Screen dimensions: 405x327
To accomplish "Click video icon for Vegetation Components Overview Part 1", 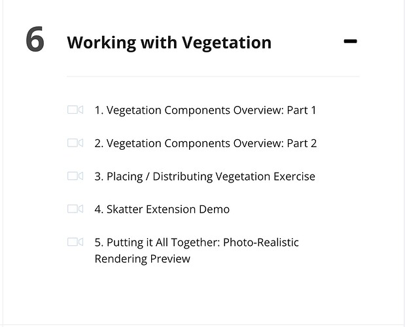I will pos(75,110).
